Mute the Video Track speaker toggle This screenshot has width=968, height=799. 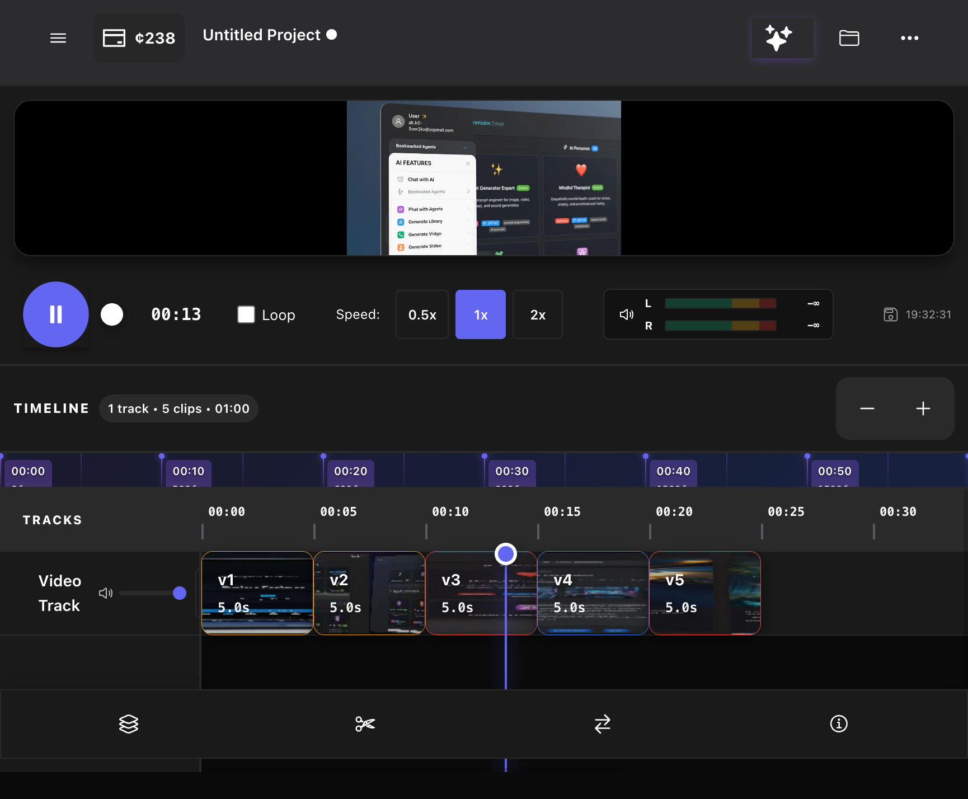point(106,593)
